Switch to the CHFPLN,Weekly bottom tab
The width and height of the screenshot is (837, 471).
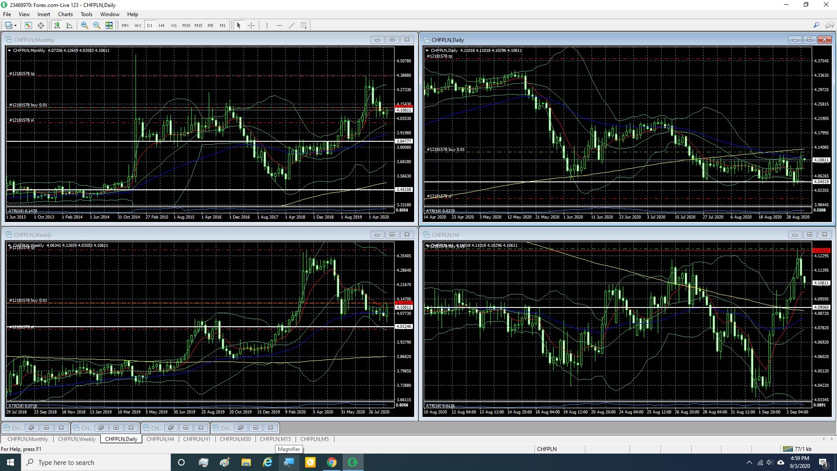77,439
